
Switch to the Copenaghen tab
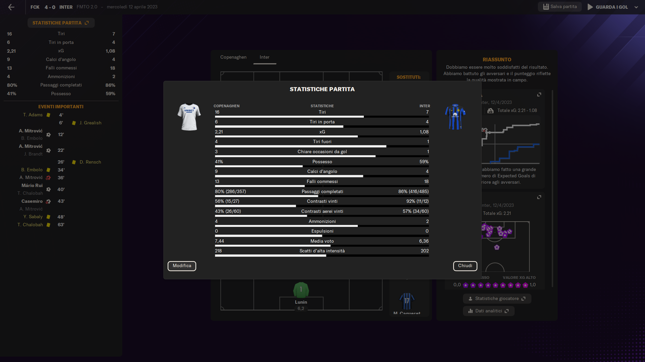tap(233, 57)
